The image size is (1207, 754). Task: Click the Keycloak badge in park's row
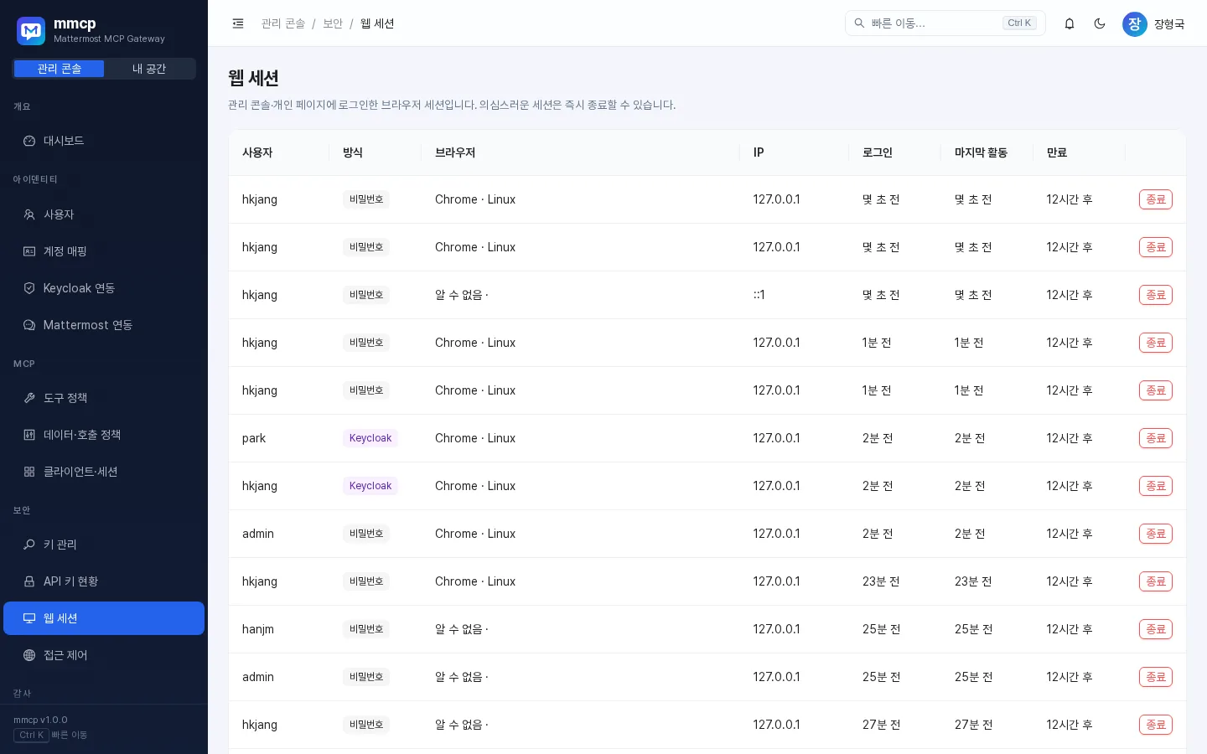click(x=370, y=438)
